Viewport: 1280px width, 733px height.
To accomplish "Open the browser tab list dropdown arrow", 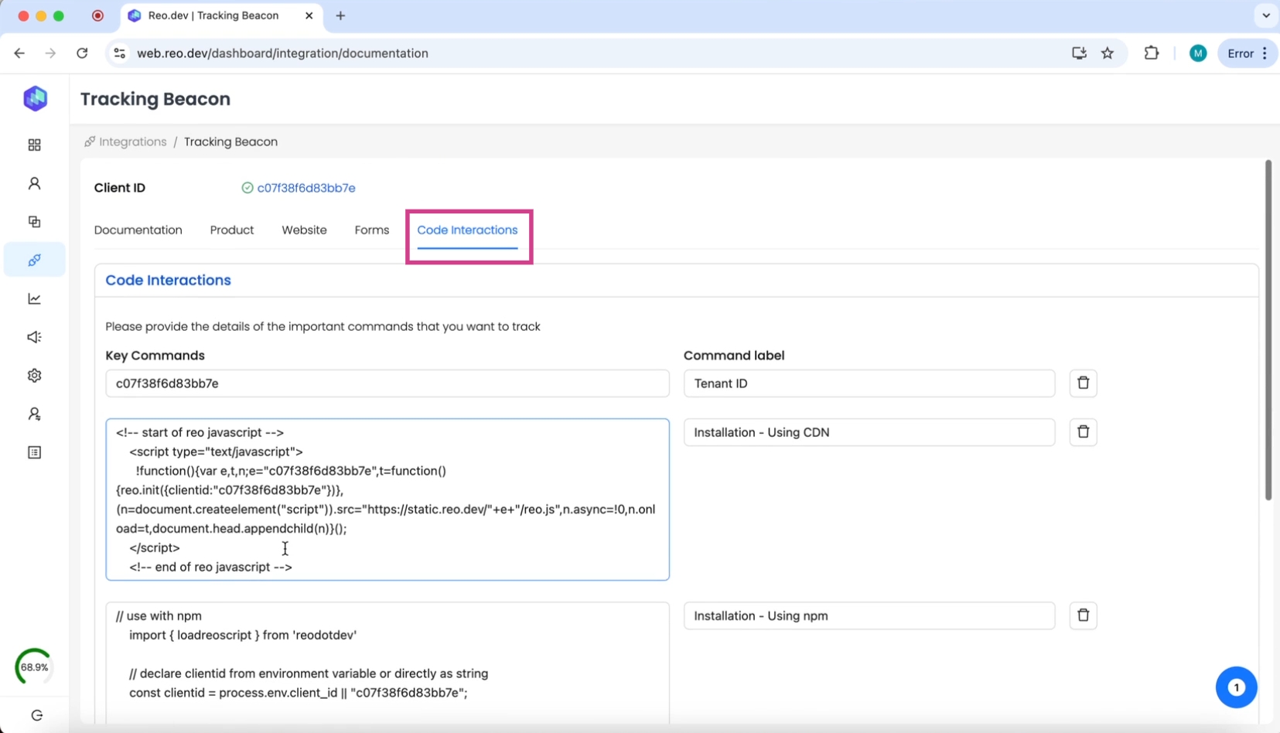I will point(1265,15).
